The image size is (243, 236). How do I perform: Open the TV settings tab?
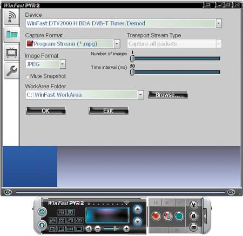point(12,53)
